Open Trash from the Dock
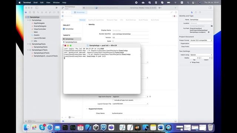 pos(210,127)
